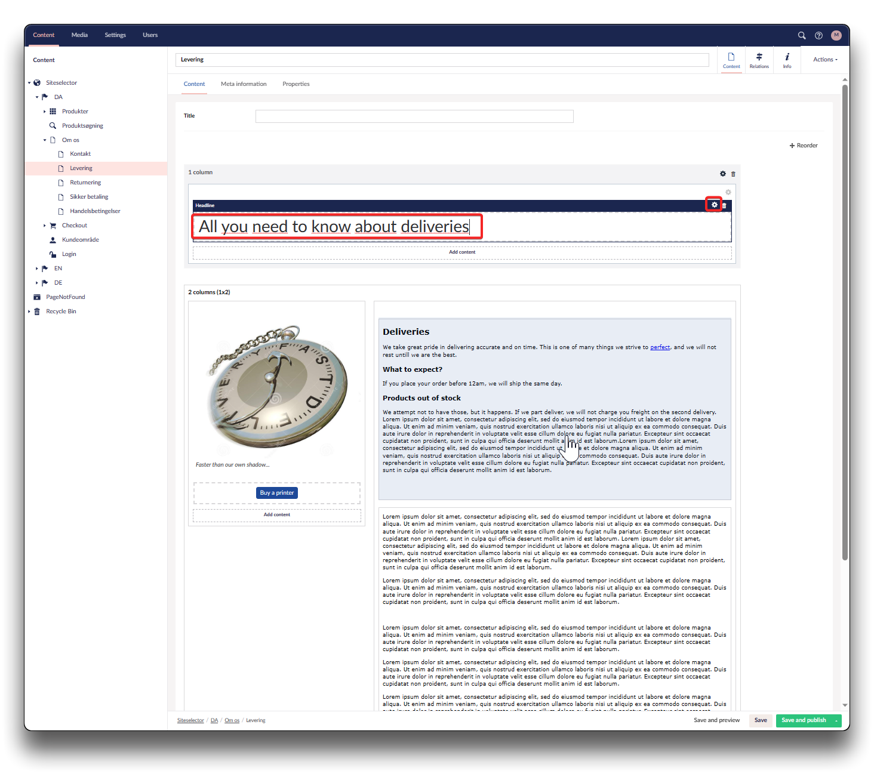The height and width of the screenshot is (774, 874).
Task: Click the Title input field
Action: (414, 116)
